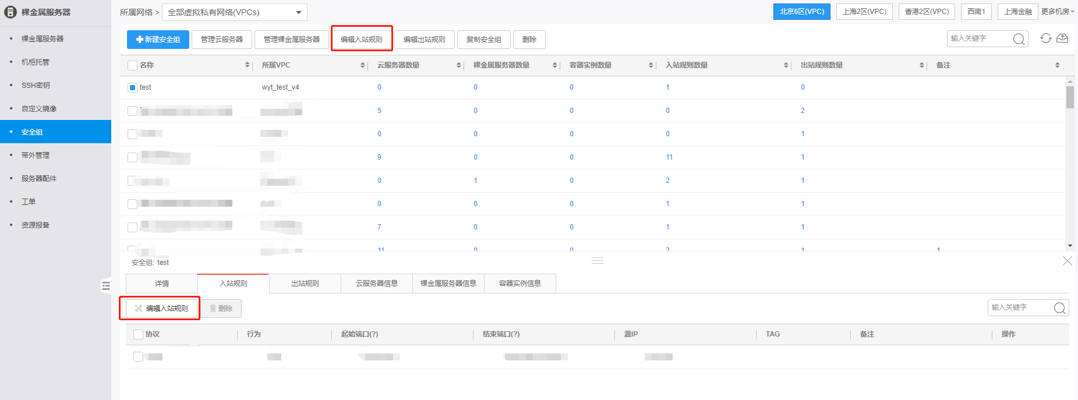Click the sort arrows on the 名称 column
The height and width of the screenshot is (400, 1078).
(248, 65)
